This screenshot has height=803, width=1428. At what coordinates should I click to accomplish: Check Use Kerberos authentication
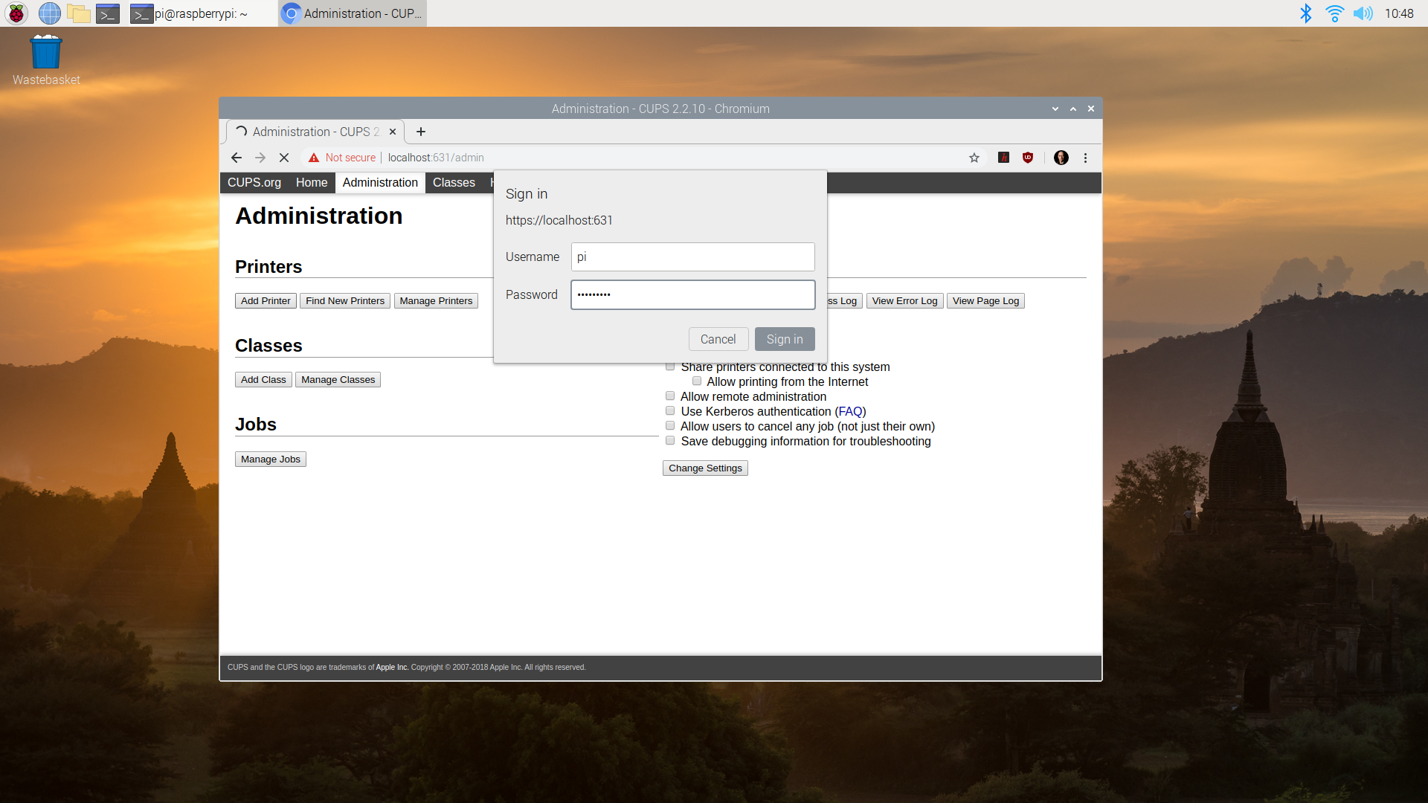click(x=670, y=410)
